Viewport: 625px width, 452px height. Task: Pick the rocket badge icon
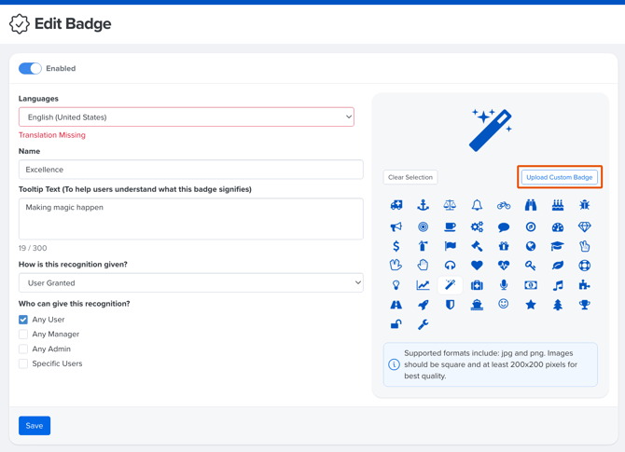point(423,305)
